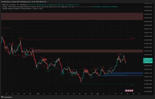Click the red Strong High horizontal line
The image size is (155, 99).
(76, 39)
